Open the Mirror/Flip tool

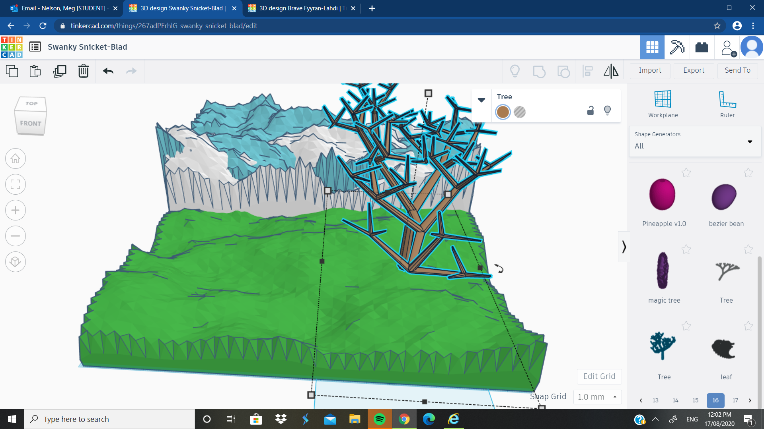[611, 71]
